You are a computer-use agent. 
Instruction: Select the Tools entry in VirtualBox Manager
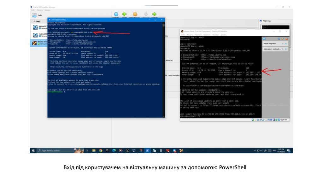(x=37, y=15)
